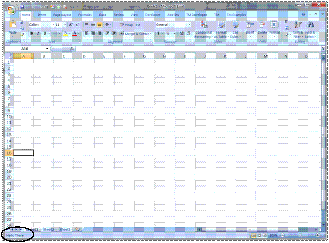Switch to the Page Layout ribbon tab
This screenshot has width=329, height=243.
click(61, 15)
